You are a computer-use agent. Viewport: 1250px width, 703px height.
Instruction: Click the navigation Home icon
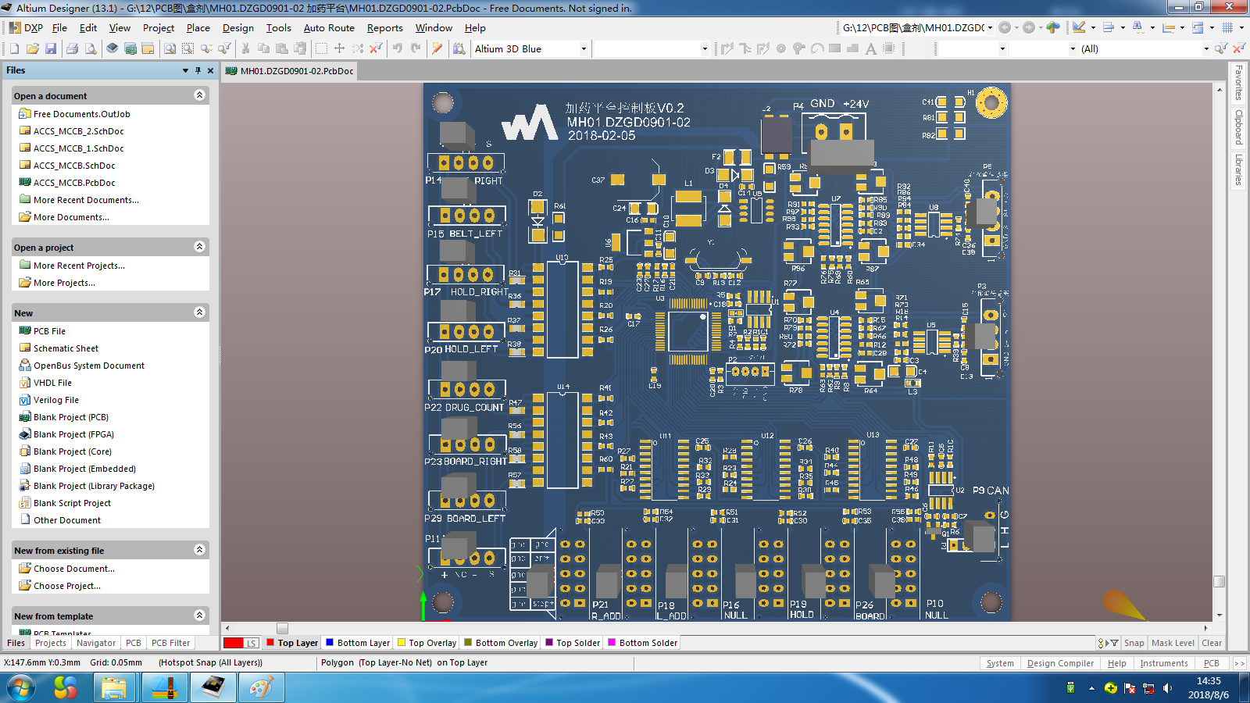[x=1054, y=27]
